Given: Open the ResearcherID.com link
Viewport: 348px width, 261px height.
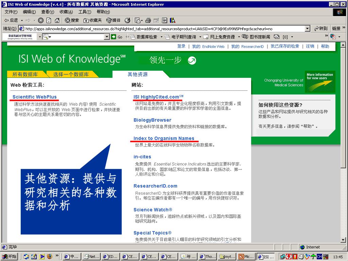Looking at the screenshot, I should click(x=155, y=186).
